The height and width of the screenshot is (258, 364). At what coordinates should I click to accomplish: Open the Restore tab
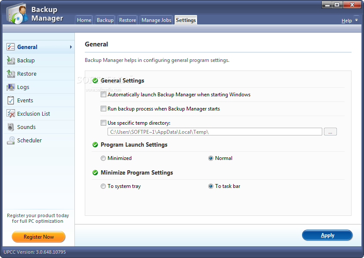(127, 20)
